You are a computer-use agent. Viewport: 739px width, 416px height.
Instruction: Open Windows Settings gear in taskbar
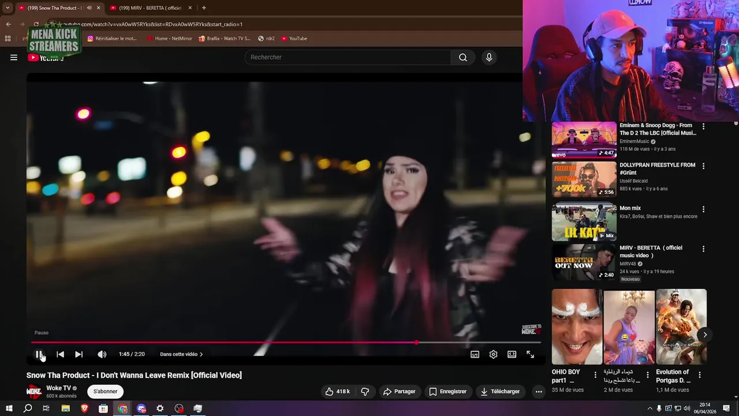[x=160, y=408]
